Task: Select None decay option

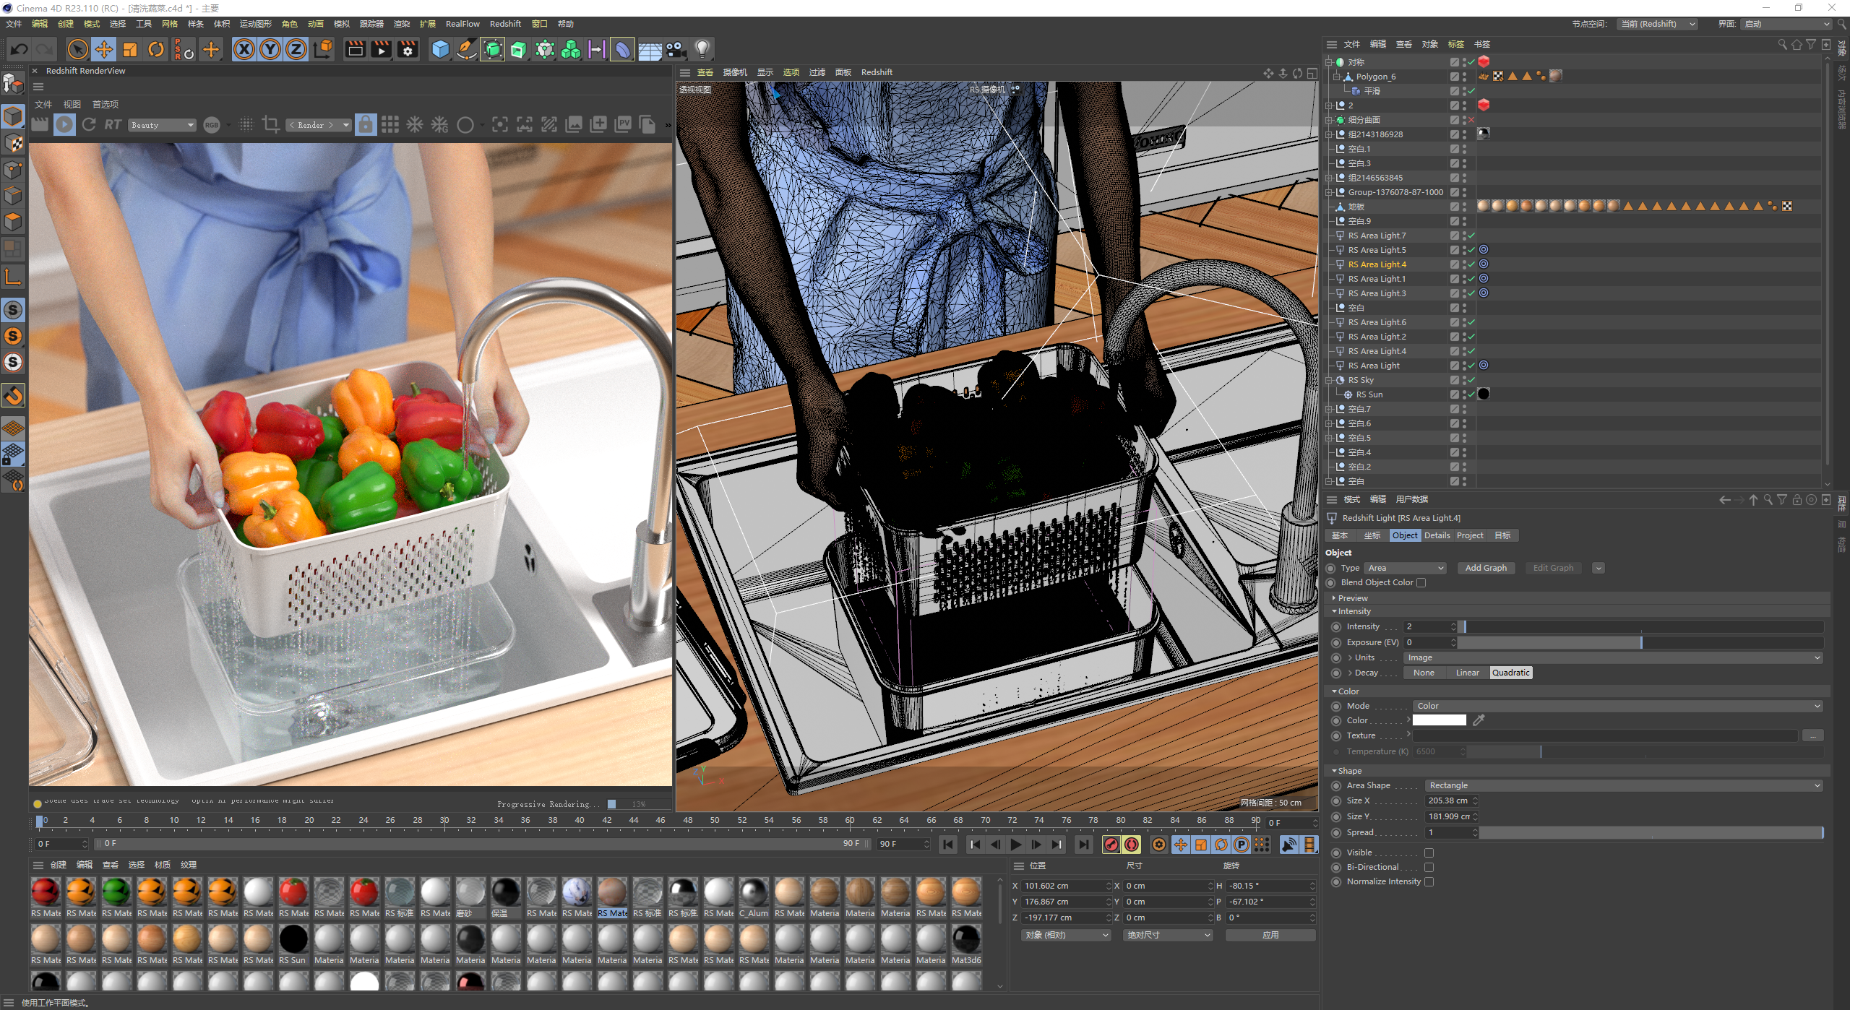Action: tap(1424, 673)
